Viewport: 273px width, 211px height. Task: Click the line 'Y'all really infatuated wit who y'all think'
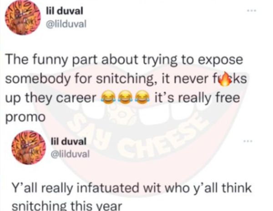coord(131,189)
